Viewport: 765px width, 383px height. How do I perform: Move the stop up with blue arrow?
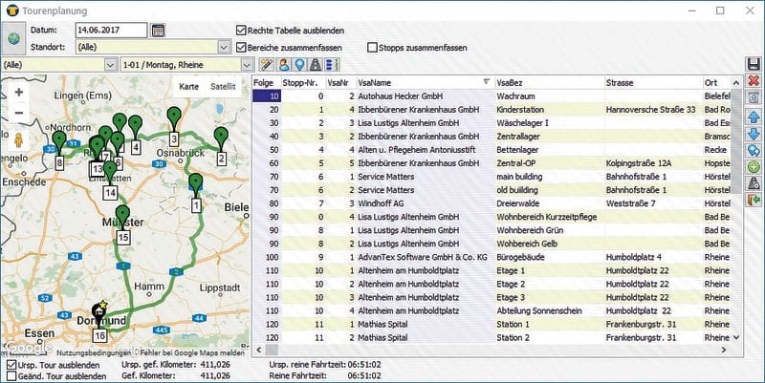754,117
